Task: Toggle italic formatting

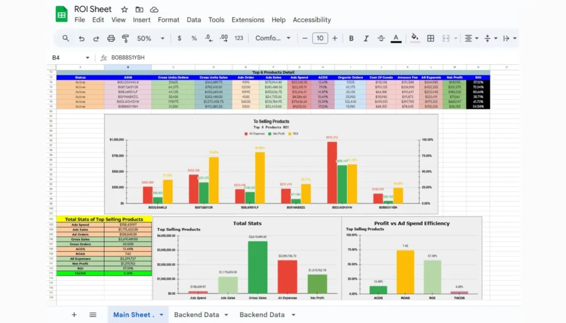Action: click(x=365, y=39)
